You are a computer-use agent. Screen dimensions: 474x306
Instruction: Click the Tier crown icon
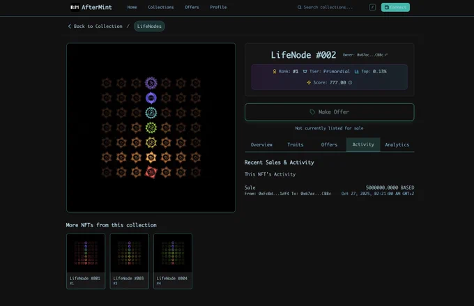305,71
